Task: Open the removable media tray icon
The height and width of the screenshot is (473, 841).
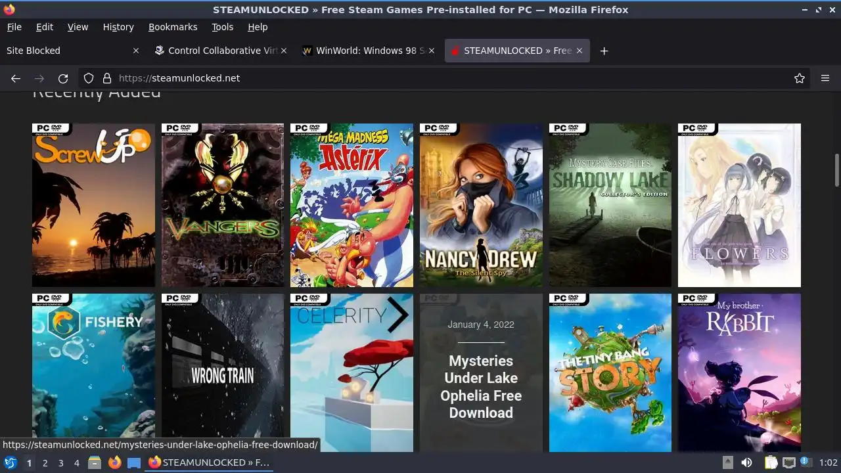Action: (728, 462)
